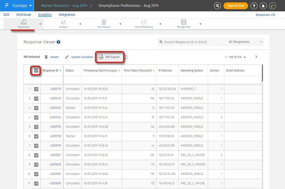Click the Delete trash icon

[46, 57]
